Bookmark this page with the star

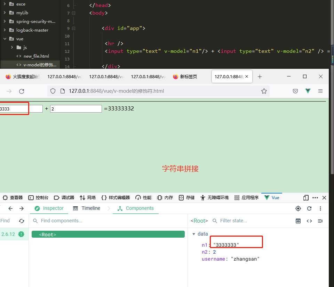tap(264, 91)
